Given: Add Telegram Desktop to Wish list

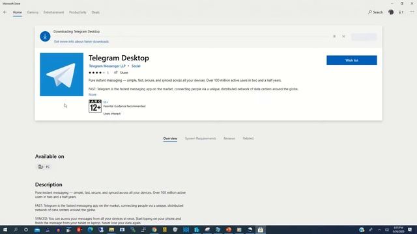Looking at the screenshot, I should 352,60.
